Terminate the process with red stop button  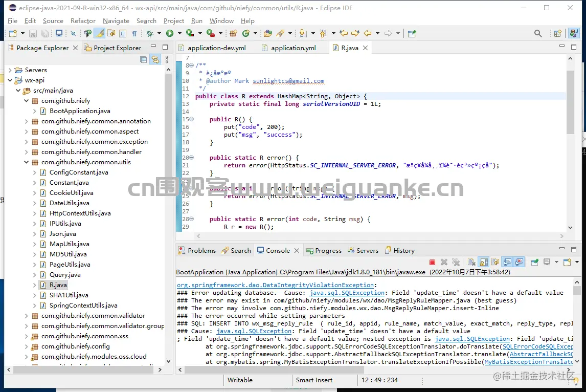click(x=433, y=262)
